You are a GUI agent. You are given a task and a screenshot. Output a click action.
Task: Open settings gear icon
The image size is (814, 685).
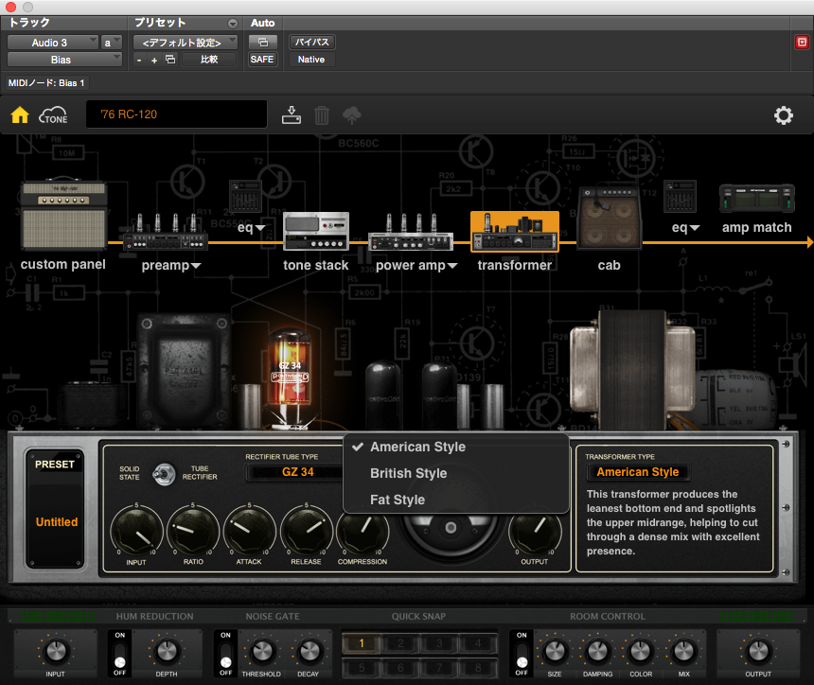pos(784,115)
